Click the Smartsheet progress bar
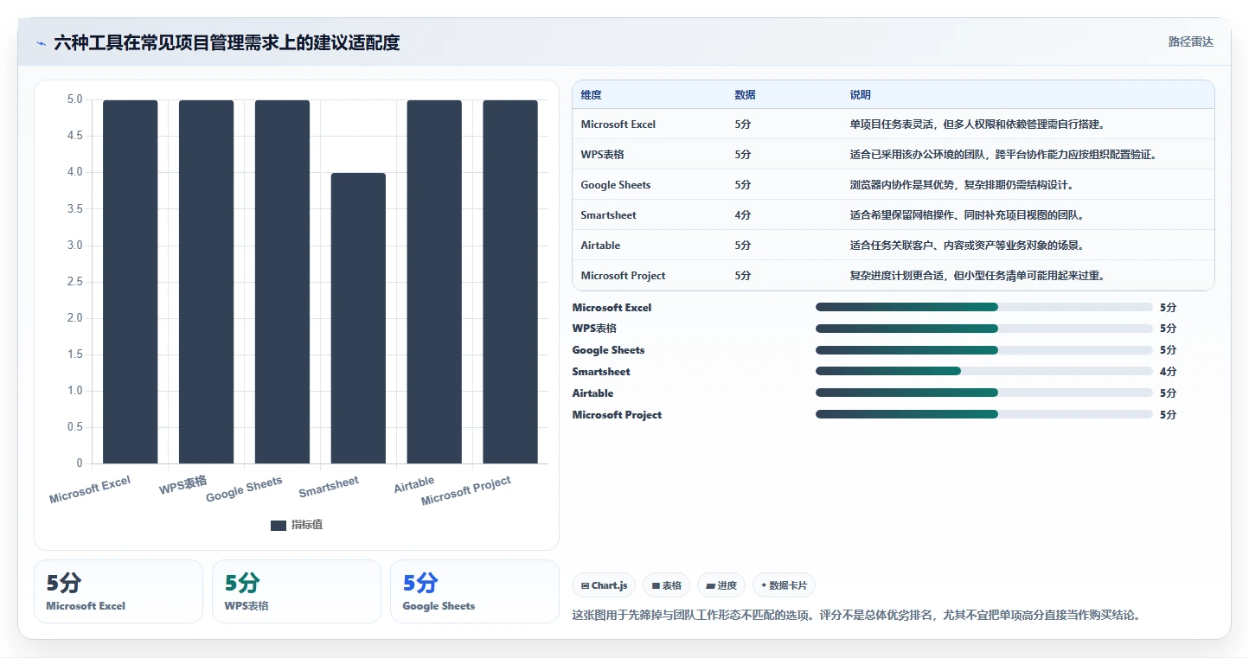The height and width of the screenshot is (658, 1249). coord(984,371)
